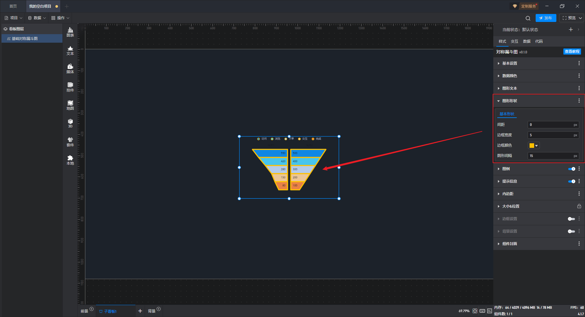
Task: Open the 预览 preview dropdown arrow
Action: click(x=580, y=18)
